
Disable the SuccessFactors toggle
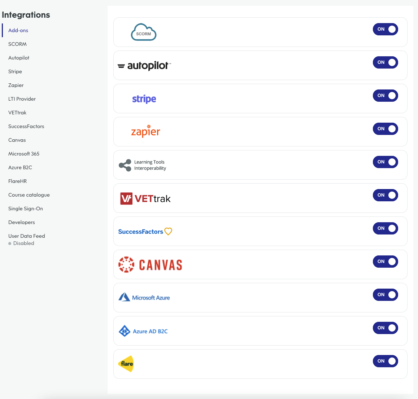pyautogui.click(x=385, y=228)
